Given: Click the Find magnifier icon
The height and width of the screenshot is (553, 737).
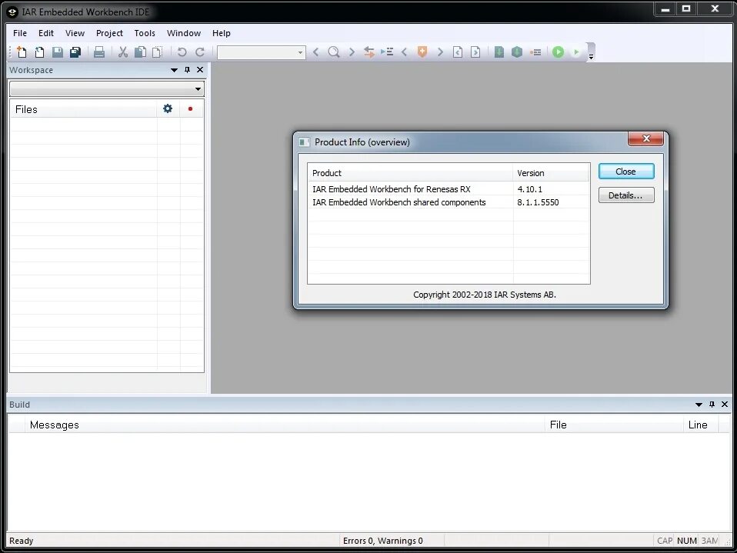Looking at the screenshot, I should click(334, 52).
